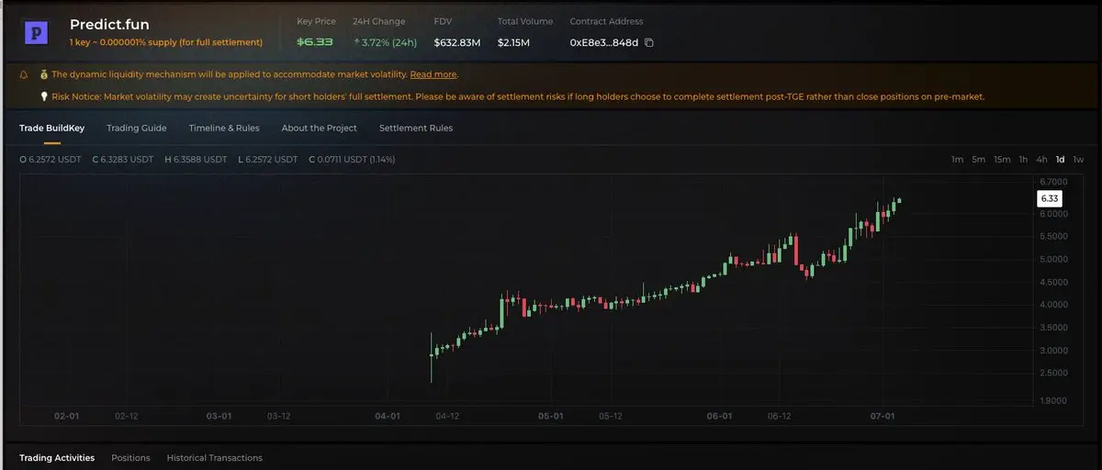Go to the Settlement Rules tab

[416, 128]
